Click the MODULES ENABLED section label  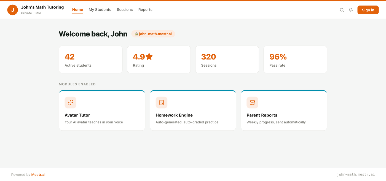(x=77, y=84)
